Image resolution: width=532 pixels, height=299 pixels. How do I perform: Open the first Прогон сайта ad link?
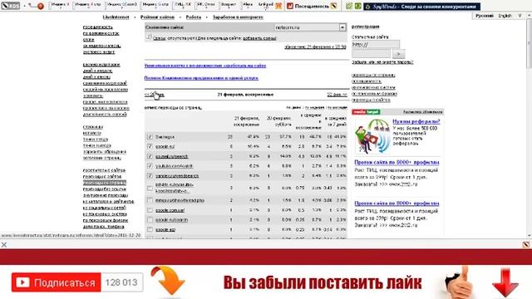tap(397, 163)
